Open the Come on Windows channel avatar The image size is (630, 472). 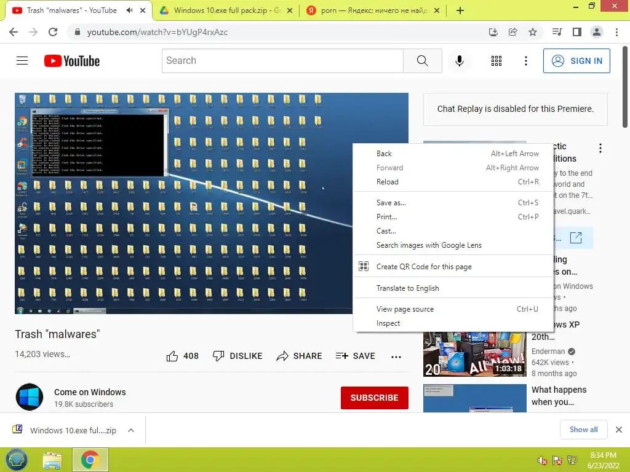point(30,397)
